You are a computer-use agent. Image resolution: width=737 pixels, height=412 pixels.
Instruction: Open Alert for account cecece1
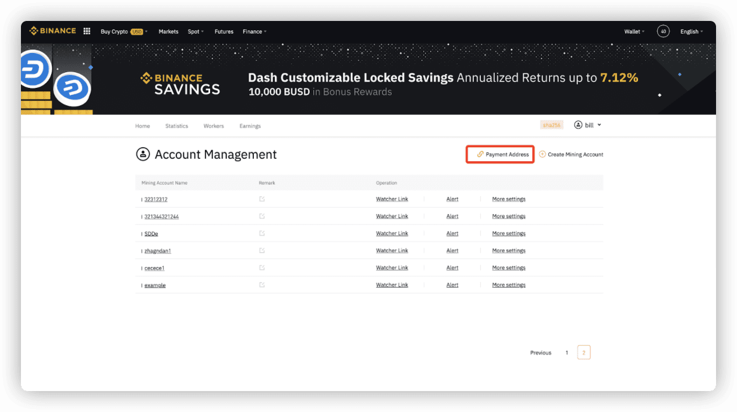click(452, 268)
